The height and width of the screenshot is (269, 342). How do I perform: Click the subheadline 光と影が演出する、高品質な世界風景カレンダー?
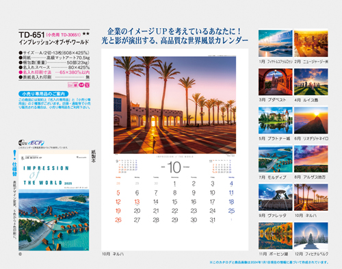tap(174, 41)
